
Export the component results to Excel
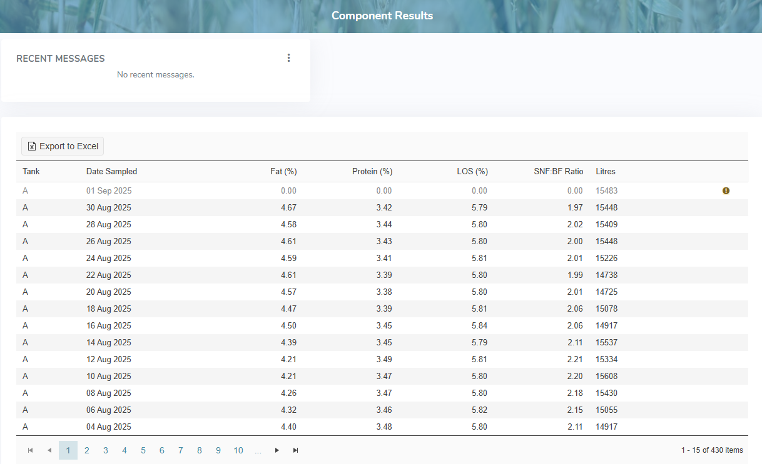click(62, 146)
